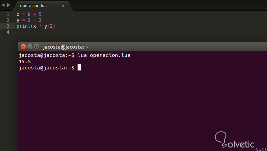The width and height of the screenshot is (267, 151).
Task: Maximize the terminal window
Action: point(36,47)
